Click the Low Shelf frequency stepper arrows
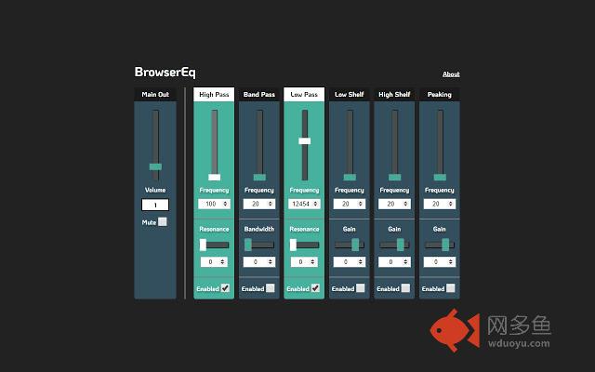The height and width of the screenshot is (372, 595). [x=361, y=204]
